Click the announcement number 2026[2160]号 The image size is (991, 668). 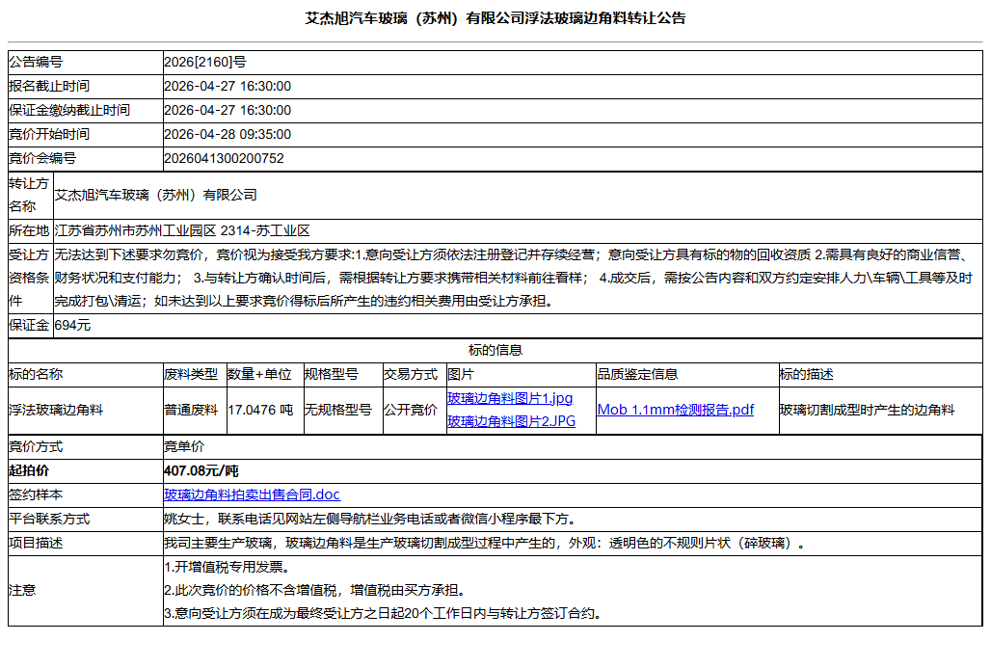[205, 62]
